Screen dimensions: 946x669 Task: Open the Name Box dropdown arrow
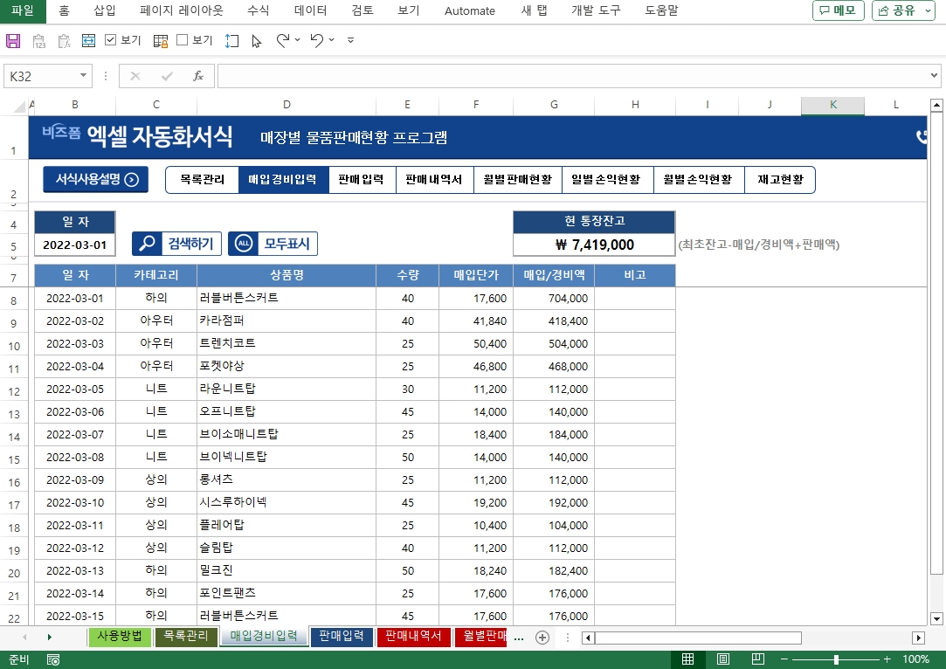(84, 76)
